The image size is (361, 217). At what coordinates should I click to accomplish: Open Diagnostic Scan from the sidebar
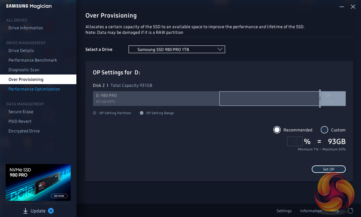[24, 70]
